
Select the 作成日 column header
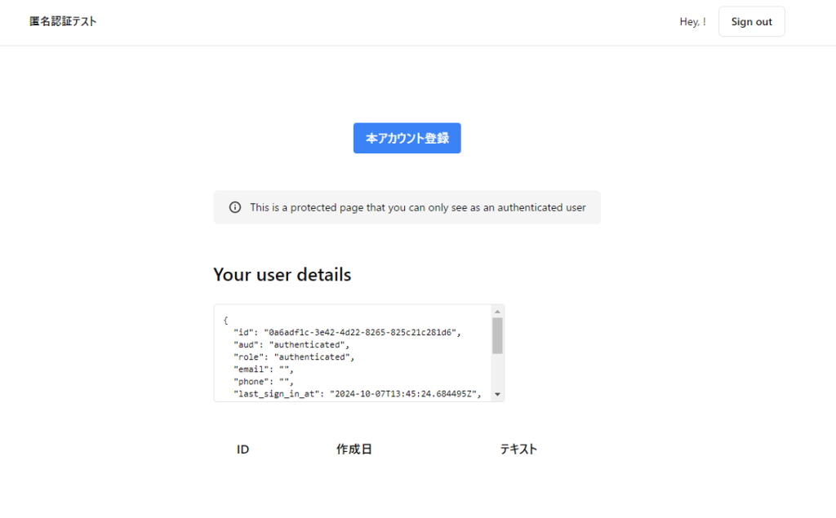click(x=354, y=449)
